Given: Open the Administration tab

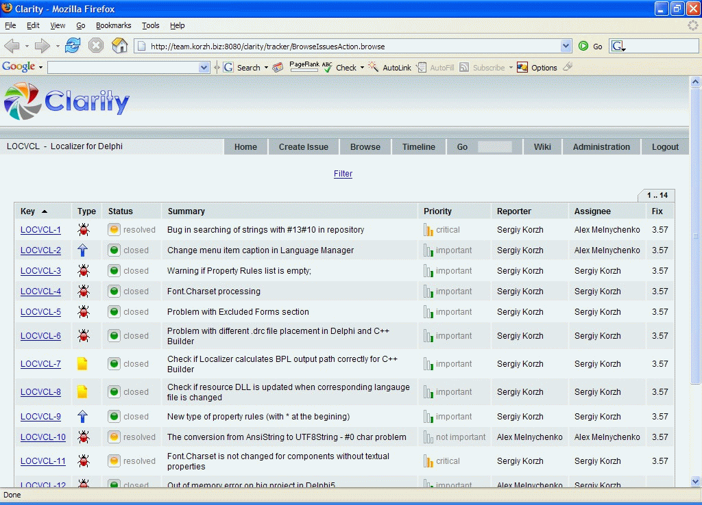Looking at the screenshot, I should (x=601, y=147).
